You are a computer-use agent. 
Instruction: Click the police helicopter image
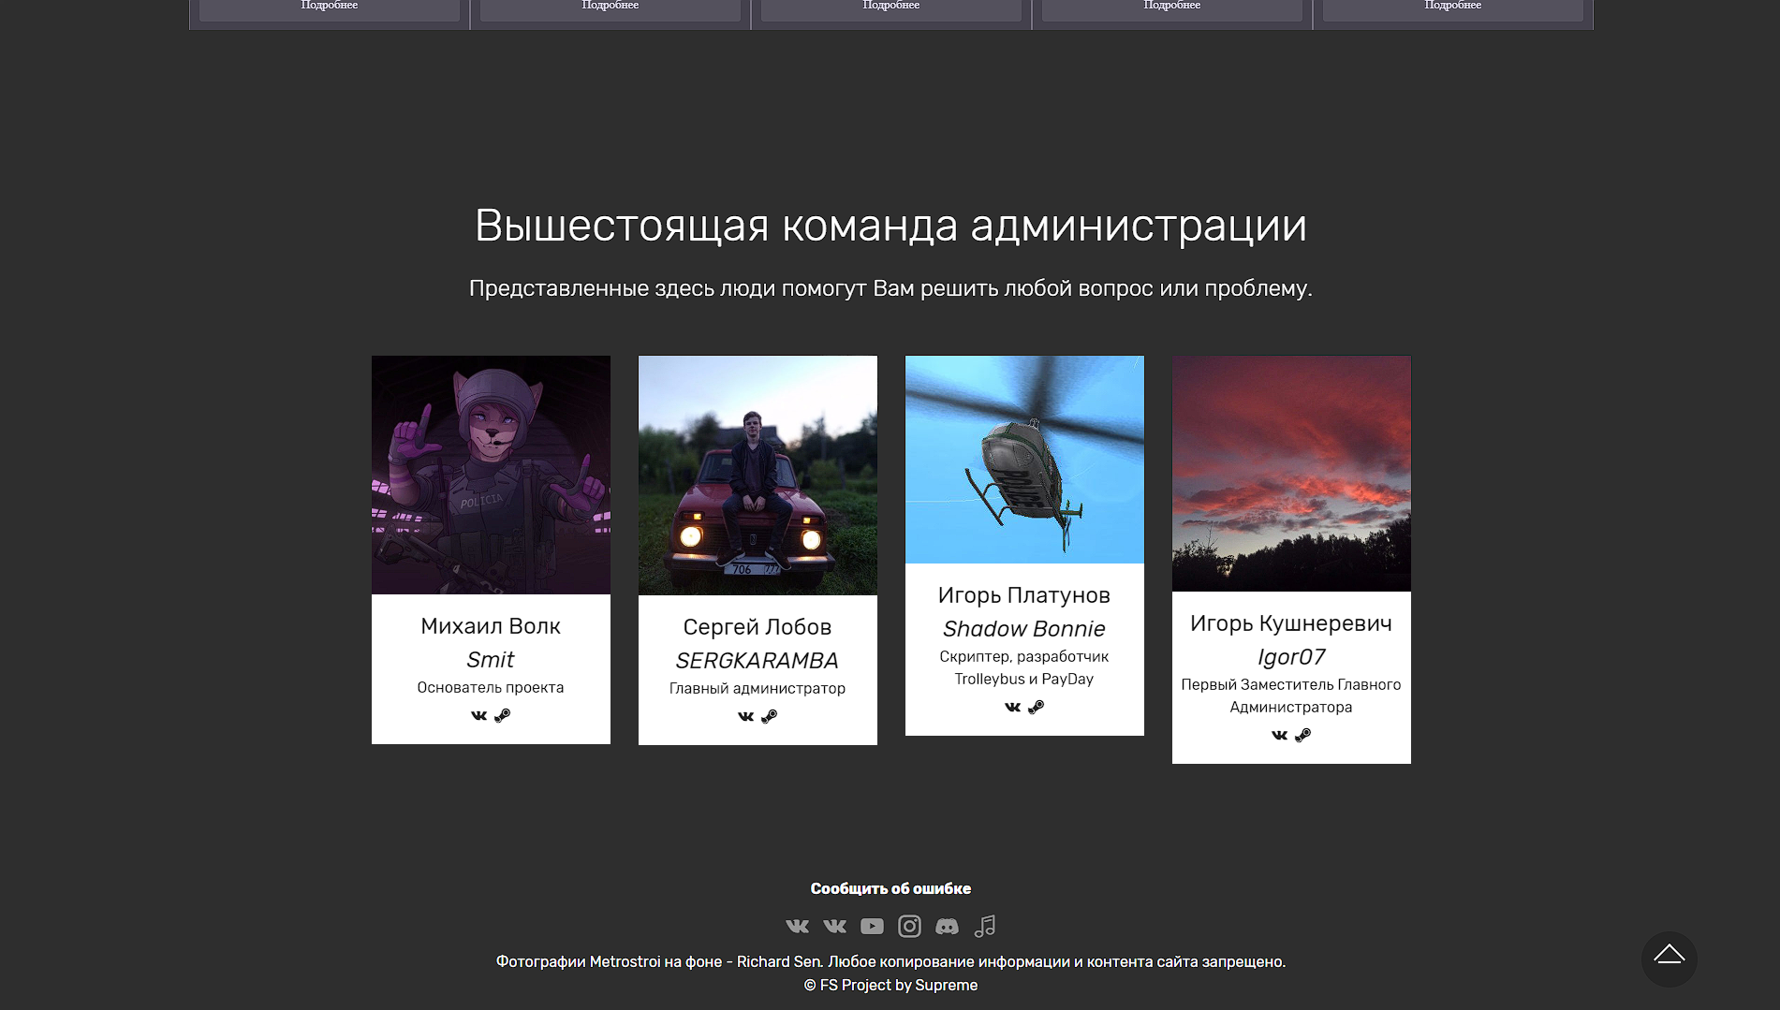click(1024, 460)
